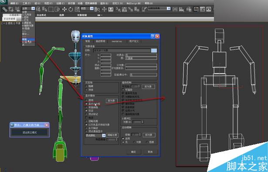Pick the Rectangular Selection Region icon
Viewport: 268px width, 172px height.
(51, 9)
